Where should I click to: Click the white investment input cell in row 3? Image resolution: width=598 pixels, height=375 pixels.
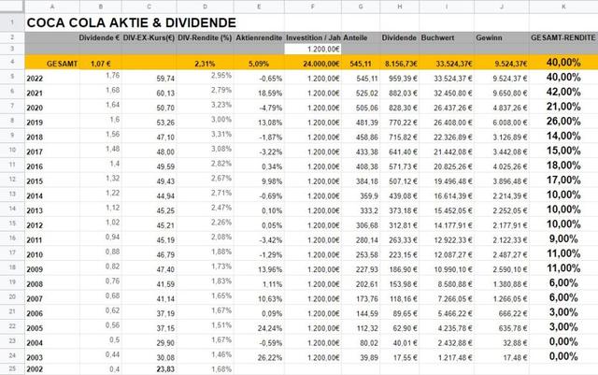pyautogui.click(x=314, y=48)
